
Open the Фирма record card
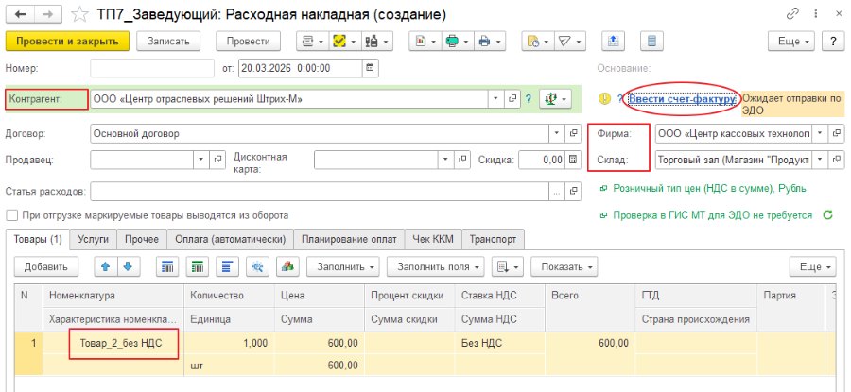coord(837,133)
